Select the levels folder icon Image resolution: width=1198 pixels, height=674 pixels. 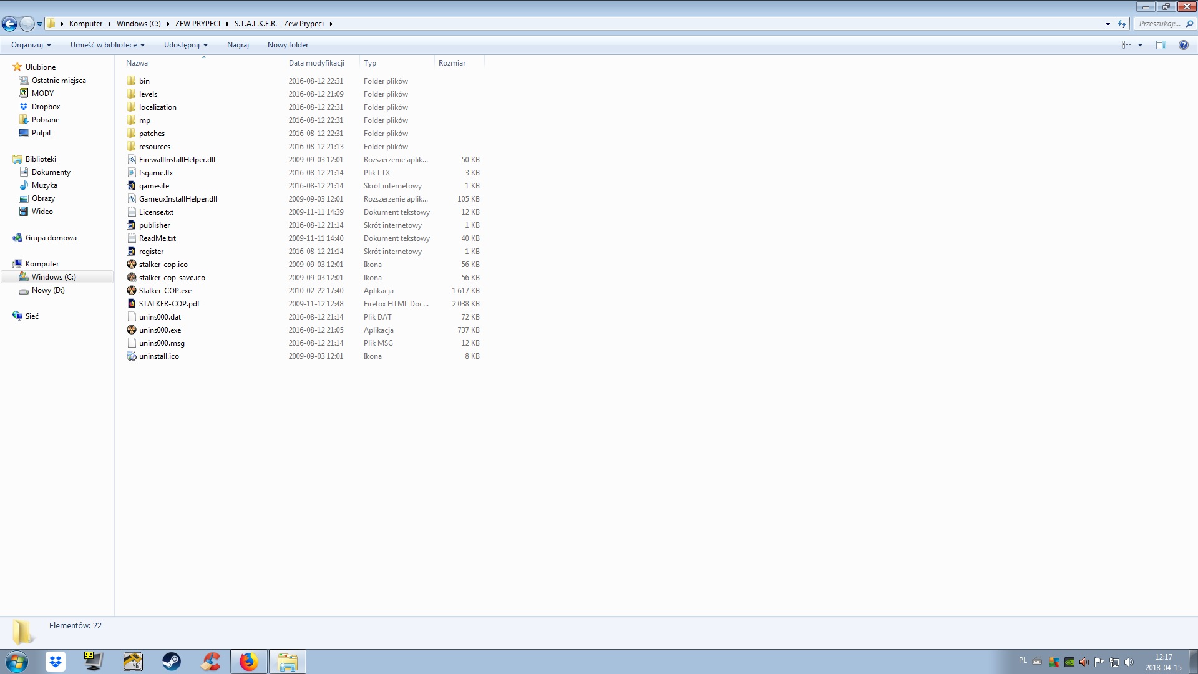coord(131,94)
